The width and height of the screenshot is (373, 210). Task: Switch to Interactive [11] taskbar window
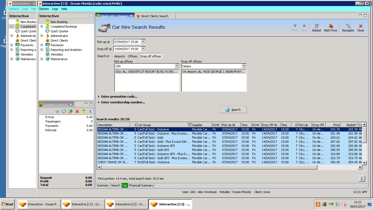pos(83,204)
